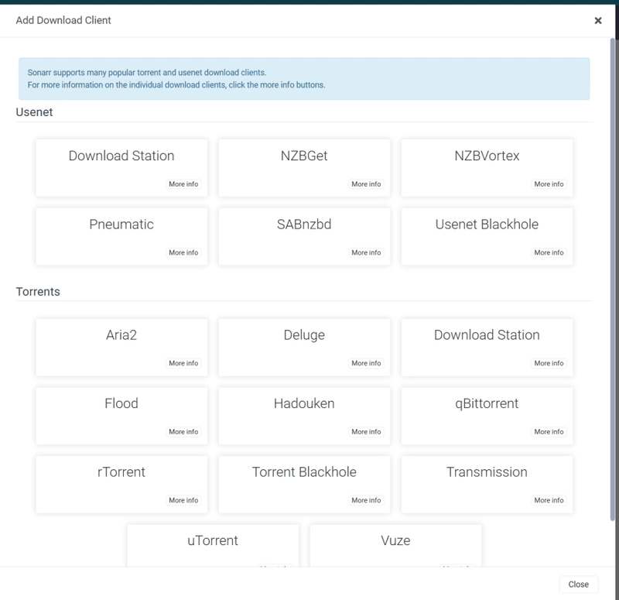
Task: Open More info for Torrent Blackhole
Action: coord(366,500)
